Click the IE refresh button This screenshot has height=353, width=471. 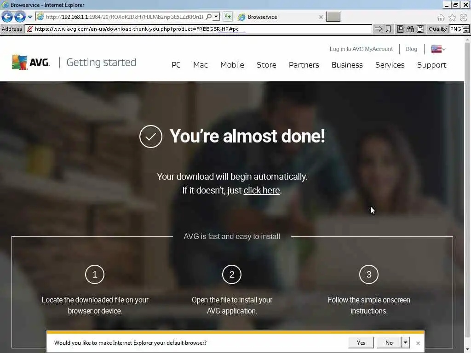(x=228, y=17)
